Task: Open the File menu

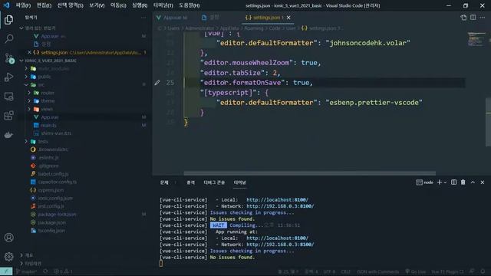Action: 23,5
